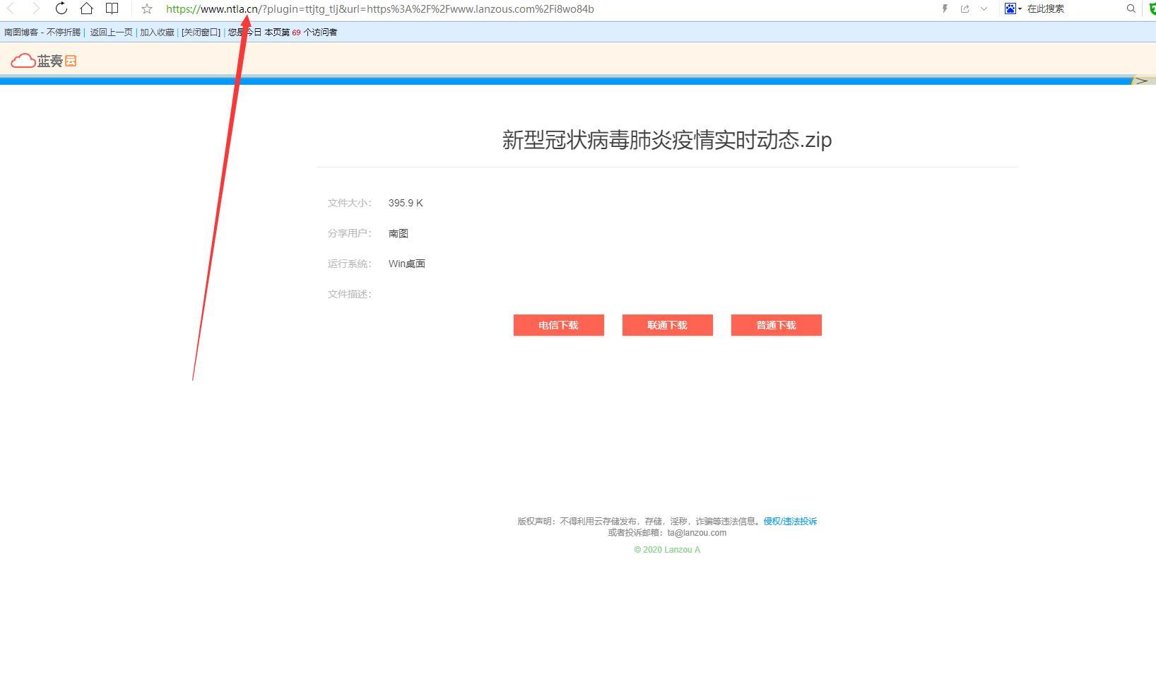
Task: Open the green shield security icon
Action: point(1152,9)
